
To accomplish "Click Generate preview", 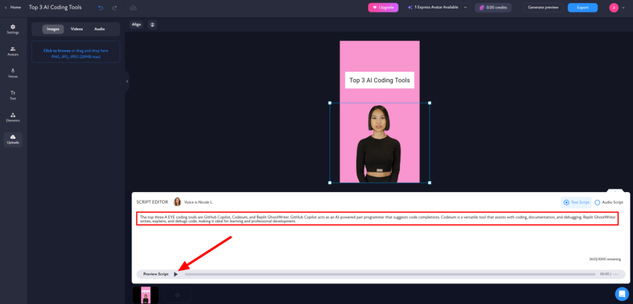I will (x=543, y=7).
